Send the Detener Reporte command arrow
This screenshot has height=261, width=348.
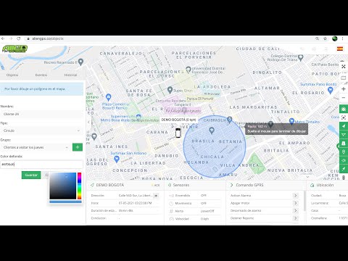[295, 218]
